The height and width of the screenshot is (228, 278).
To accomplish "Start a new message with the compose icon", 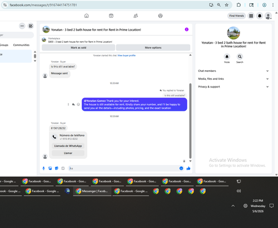I will (x=31, y=26).
